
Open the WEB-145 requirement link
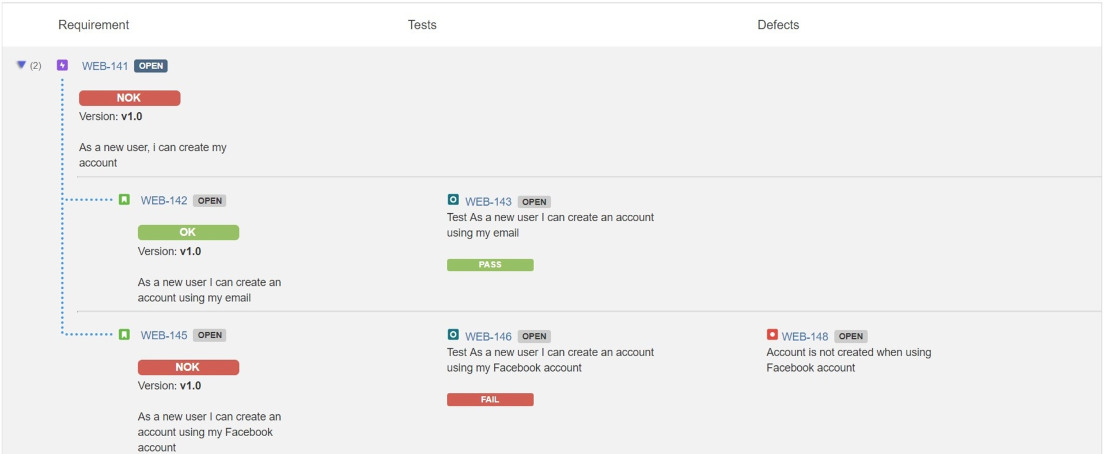[x=164, y=335]
